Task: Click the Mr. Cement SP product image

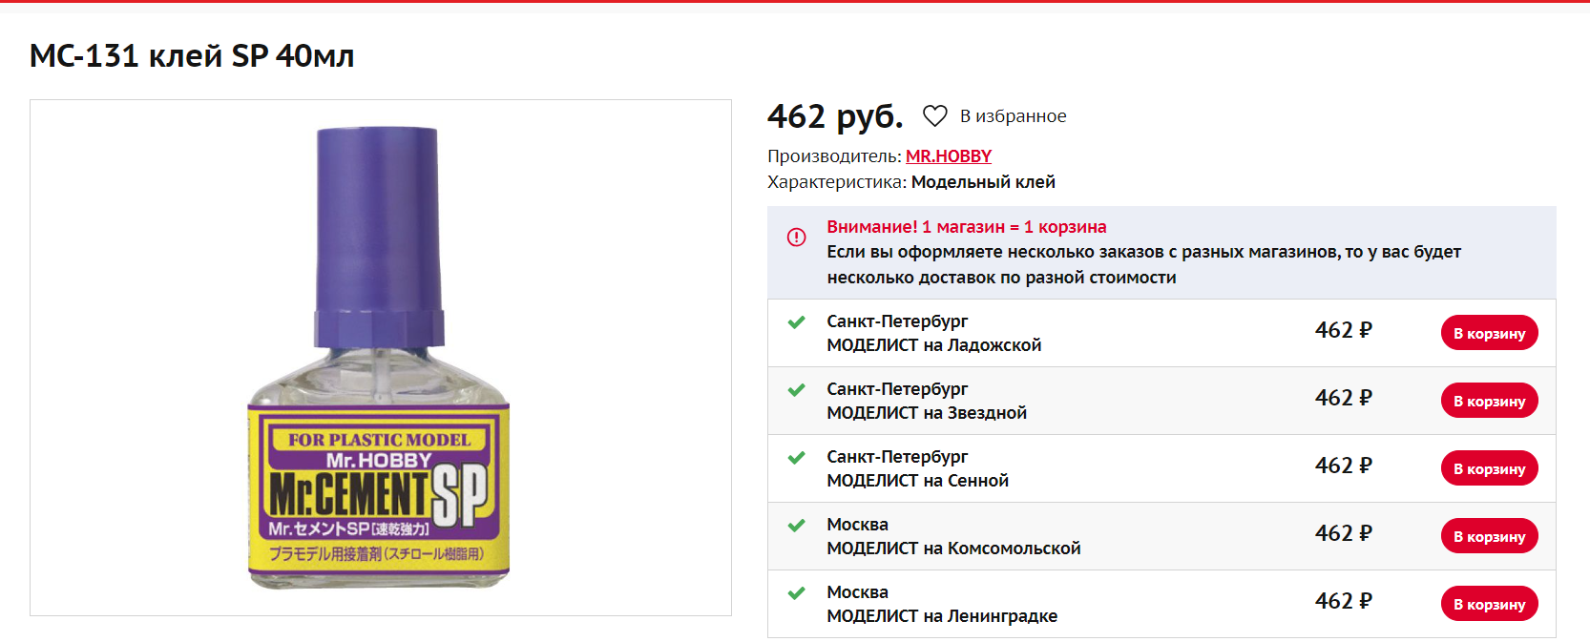Action: tap(380, 358)
